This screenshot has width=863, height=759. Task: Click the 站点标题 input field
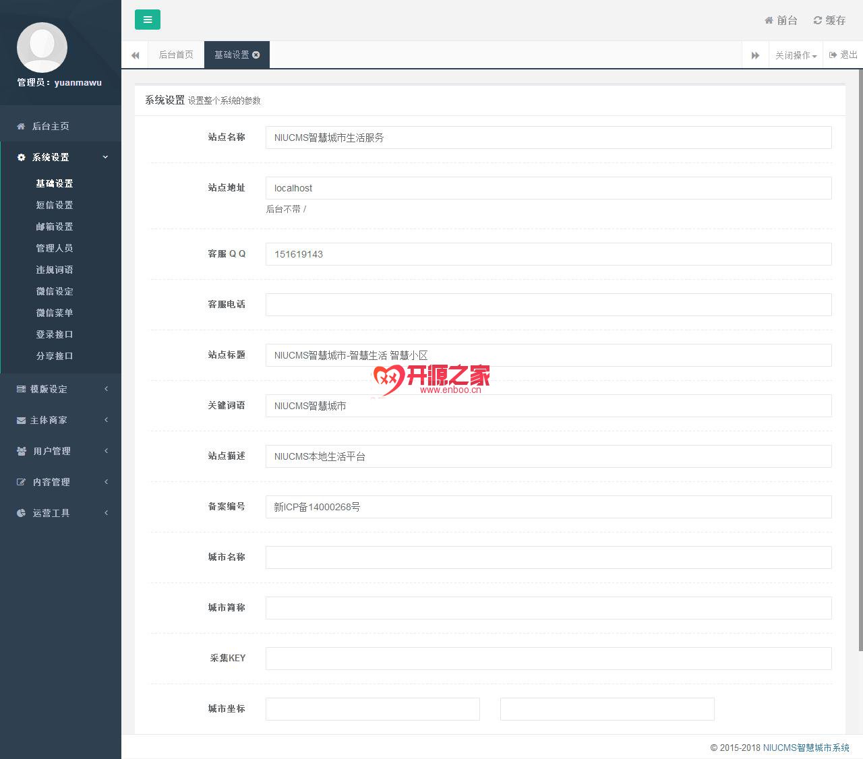[548, 355]
